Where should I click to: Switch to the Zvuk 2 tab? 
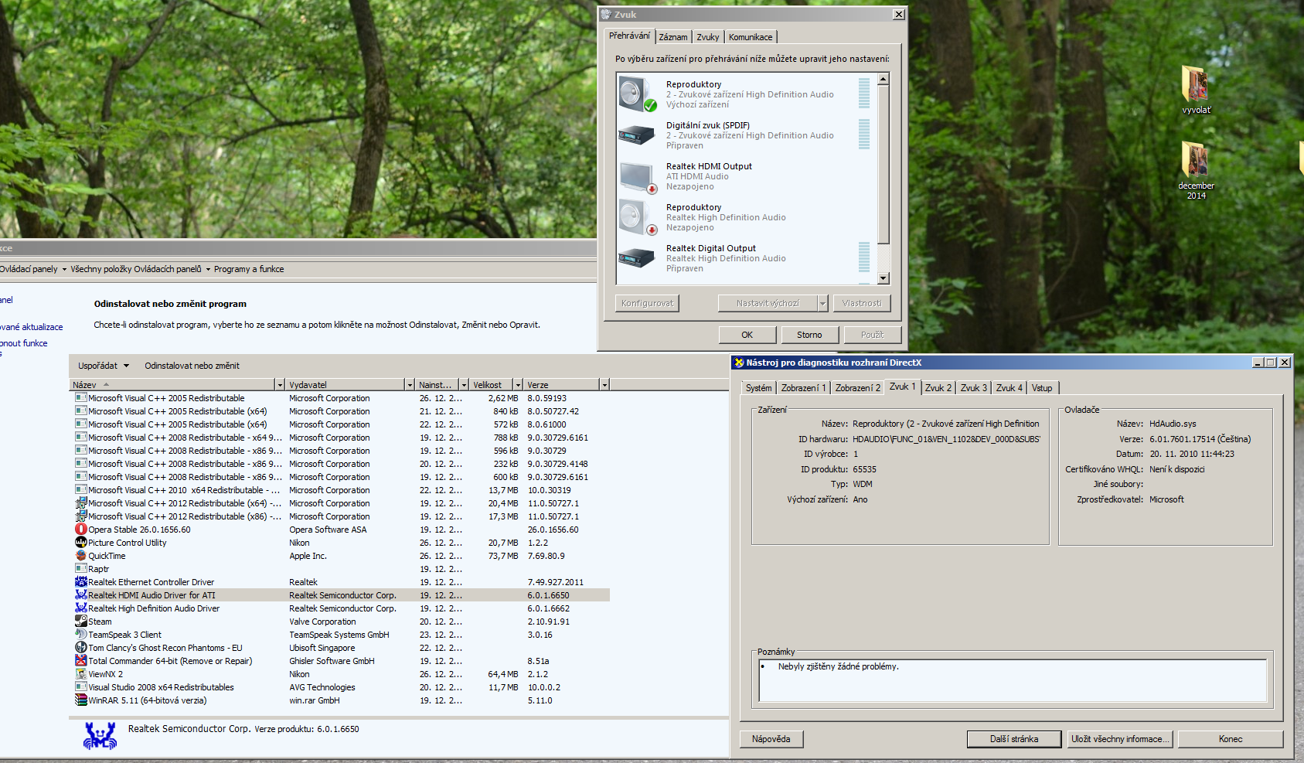tap(938, 388)
